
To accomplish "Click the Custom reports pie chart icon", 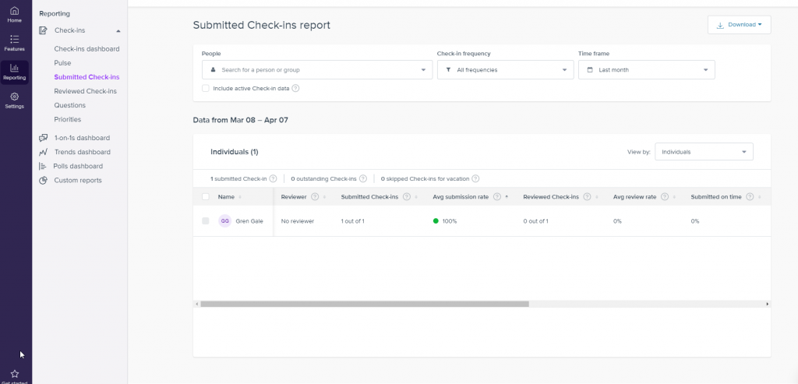I will (44, 181).
